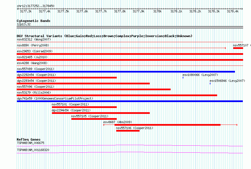The width and height of the screenshot is (251, 169).
Task: Click the esv29653 thick red bar
Action: point(130,54)
